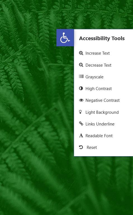Screen dimensions: 133x215
Task: Turn on Links Underline
Action: click(100, 124)
